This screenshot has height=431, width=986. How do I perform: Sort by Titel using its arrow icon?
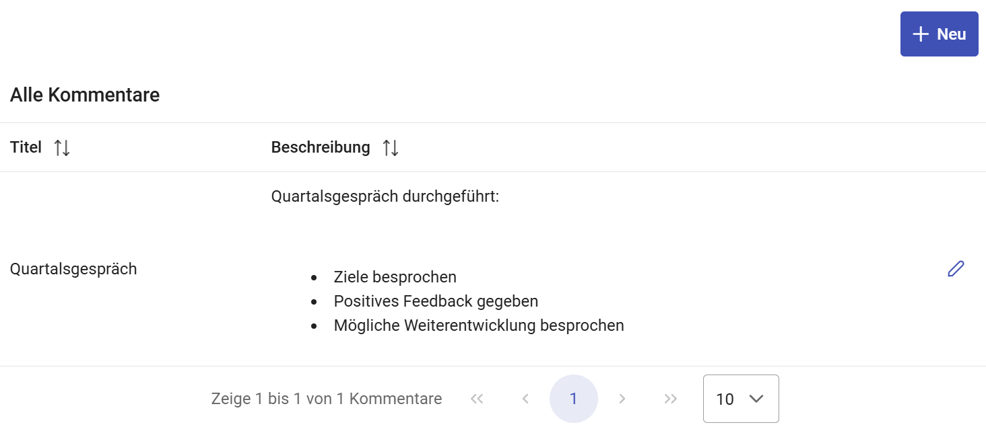point(62,148)
